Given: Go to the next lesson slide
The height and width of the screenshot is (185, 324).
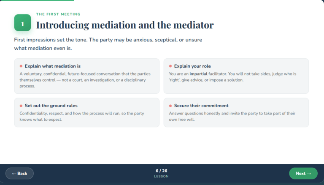Looking at the screenshot, I should tap(303, 174).
